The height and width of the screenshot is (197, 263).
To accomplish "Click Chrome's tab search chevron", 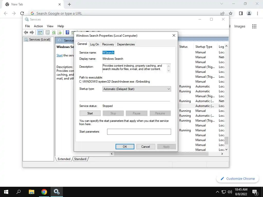I will (x=222, y=4).
